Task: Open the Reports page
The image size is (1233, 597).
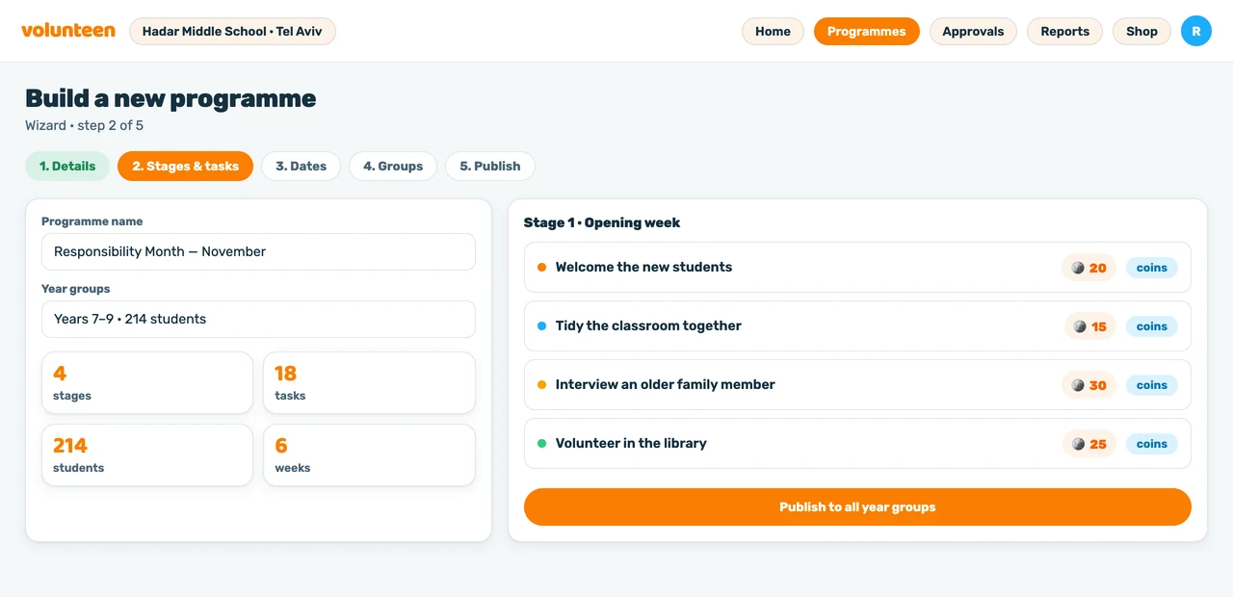Action: [x=1064, y=31]
